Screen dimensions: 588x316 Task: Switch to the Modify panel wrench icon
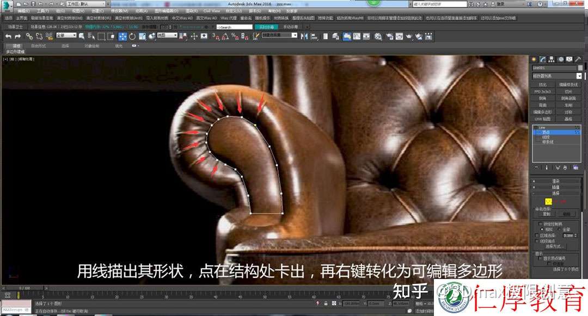[x=543, y=60]
